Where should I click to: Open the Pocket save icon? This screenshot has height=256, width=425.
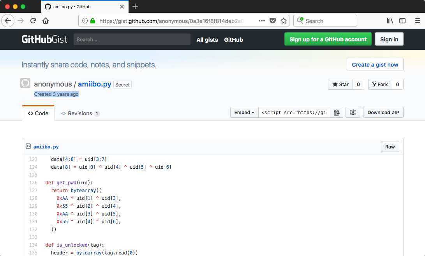(273, 21)
